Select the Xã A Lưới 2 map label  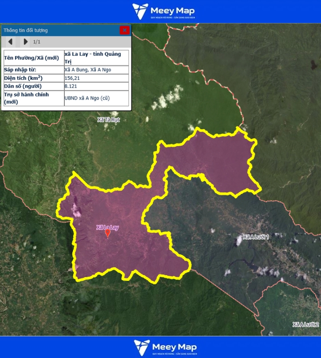tap(306, 324)
